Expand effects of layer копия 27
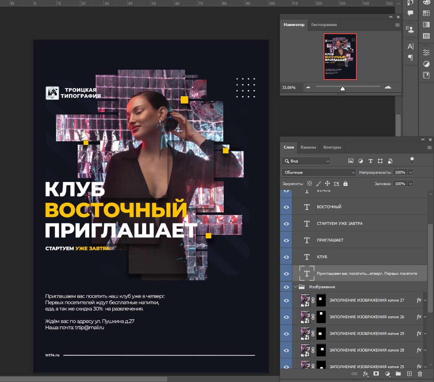 [x=425, y=300]
